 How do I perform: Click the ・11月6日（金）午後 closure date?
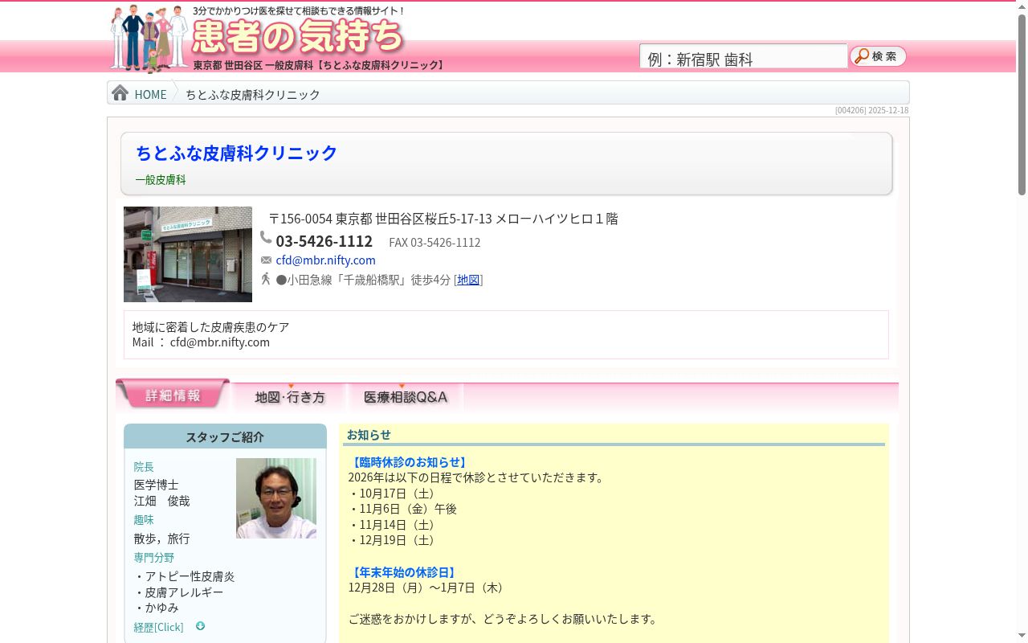click(402, 509)
